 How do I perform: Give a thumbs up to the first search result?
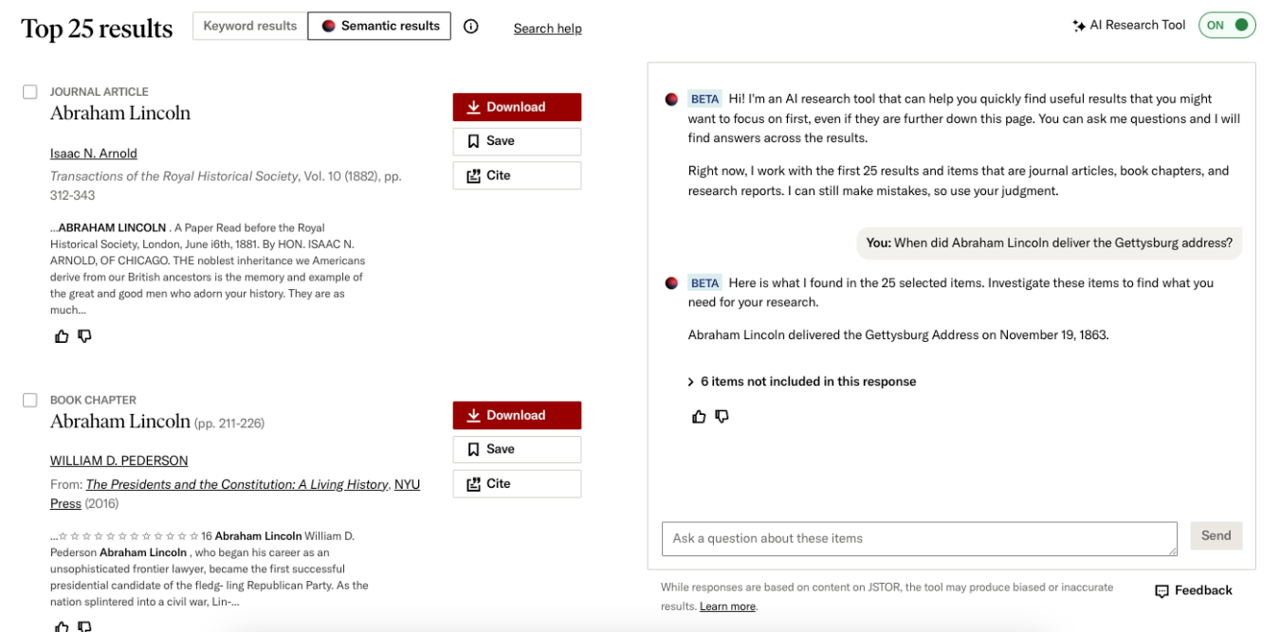point(61,335)
